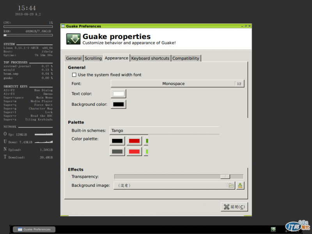The height and width of the screenshot is (234, 312).
Task: Click dark red palette swatch in top row
Action: 134,141
